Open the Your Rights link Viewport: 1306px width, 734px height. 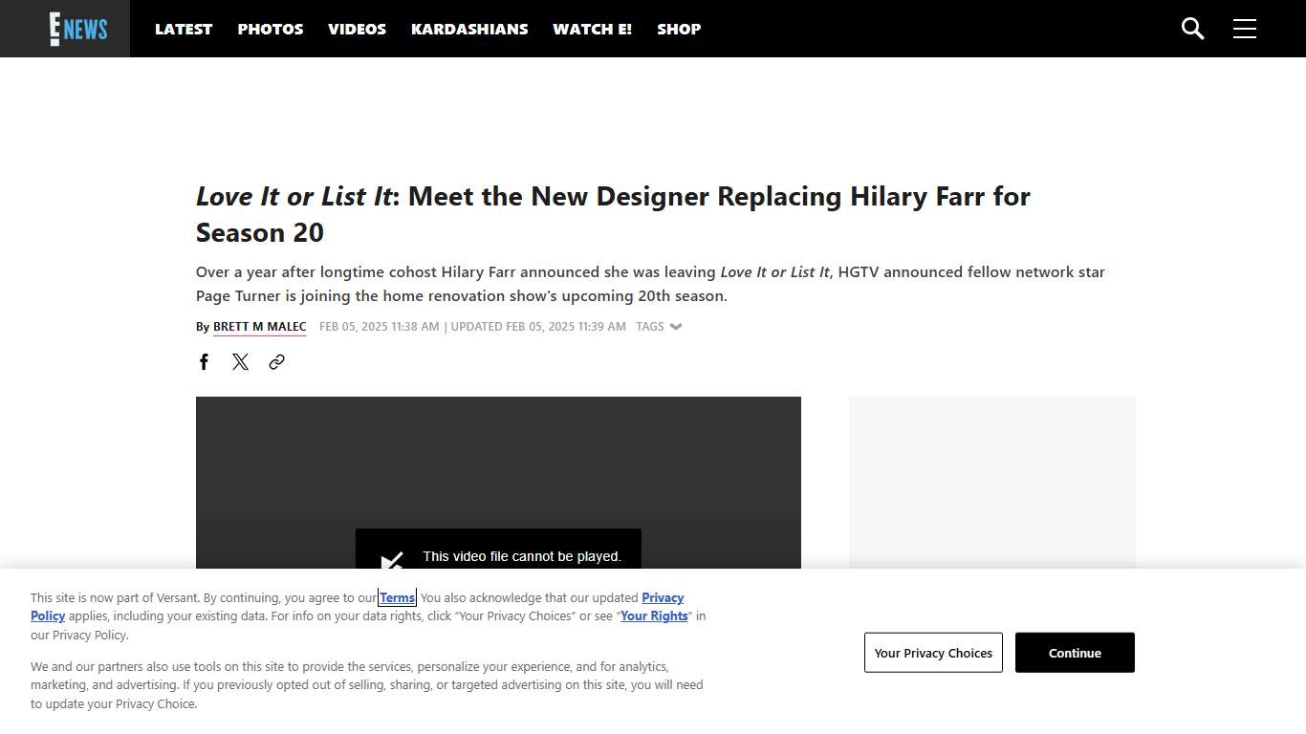(654, 615)
